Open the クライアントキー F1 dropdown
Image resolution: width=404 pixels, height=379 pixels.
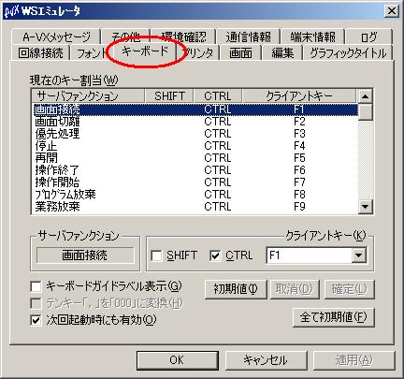[359, 255]
